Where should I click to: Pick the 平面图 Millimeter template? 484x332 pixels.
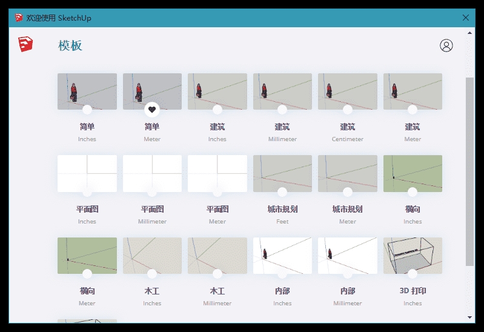tap(152, 173)
